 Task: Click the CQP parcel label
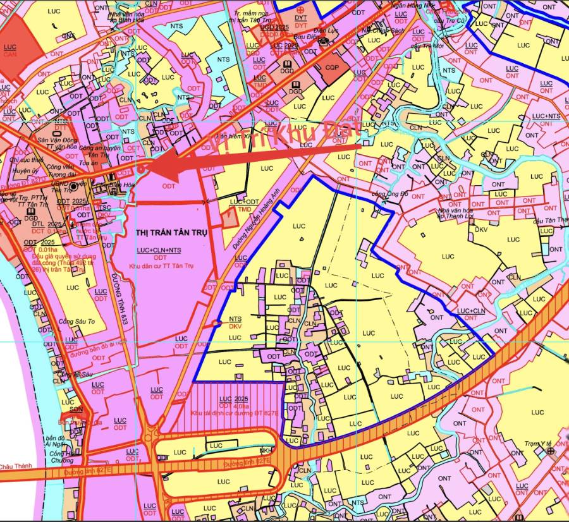coord(332,67)
